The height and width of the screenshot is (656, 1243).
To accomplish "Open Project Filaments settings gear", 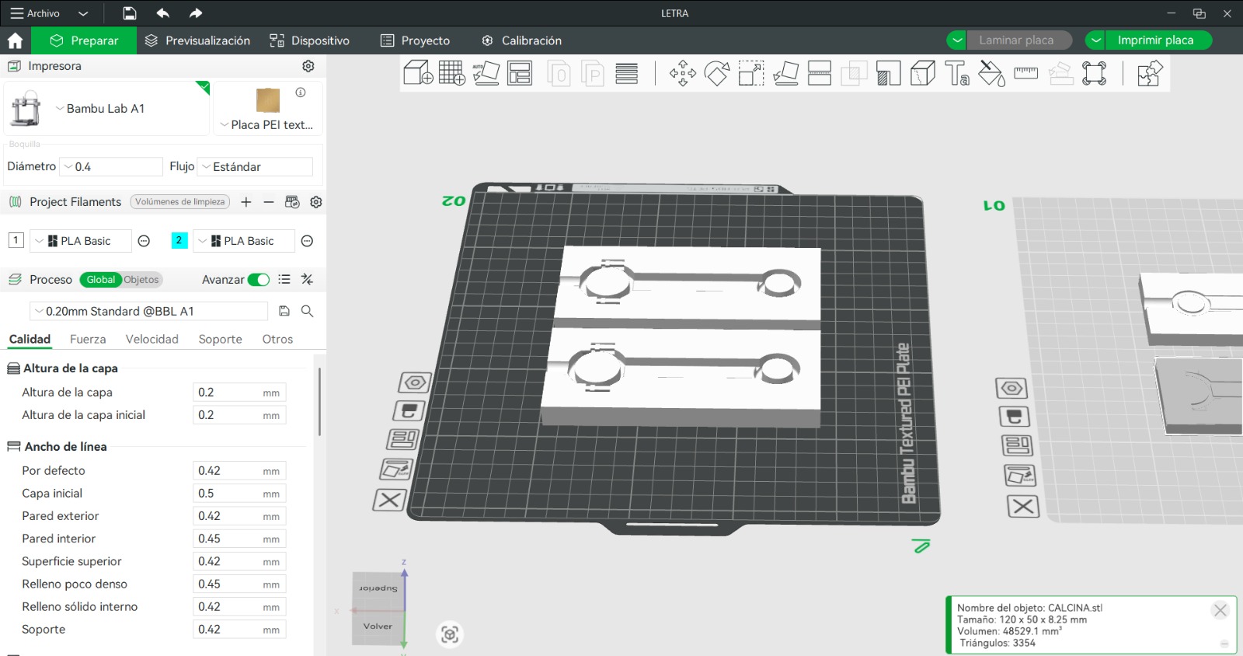I will pos(316,202).
